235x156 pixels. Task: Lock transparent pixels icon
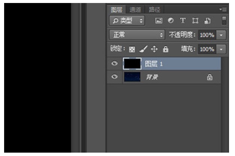click(x=132, y=49)
